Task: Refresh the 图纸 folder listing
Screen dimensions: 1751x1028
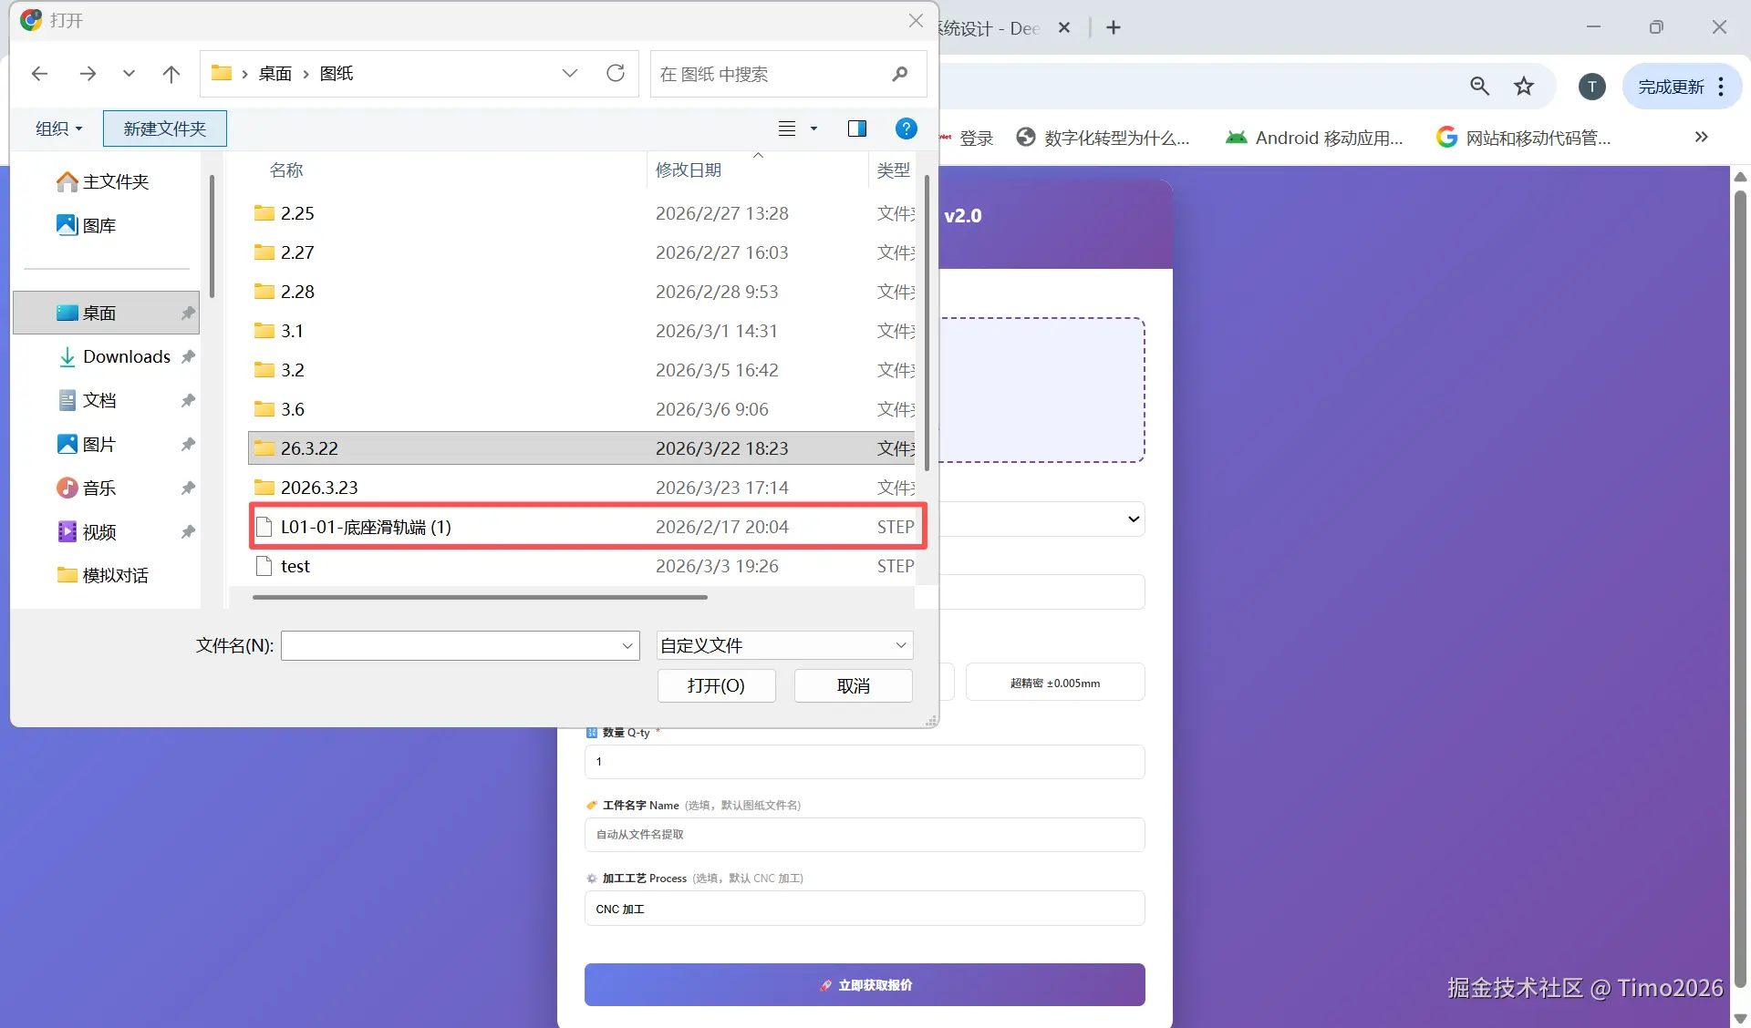Action: tap(616, 73)
